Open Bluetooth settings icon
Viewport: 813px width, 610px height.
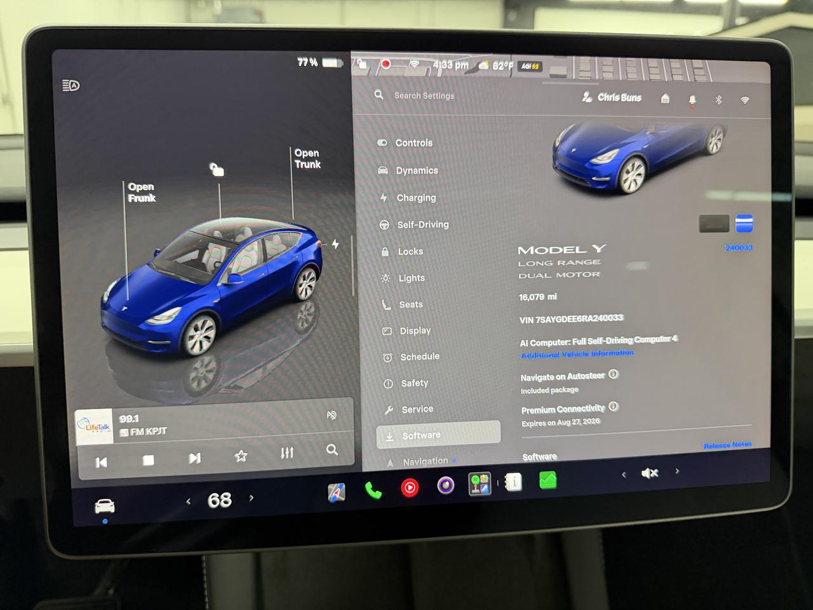(x=718, y=100)
